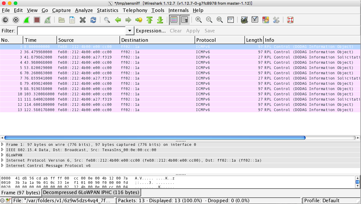Toggle packet list colorization
The image size is (361, 204).
(x=173, y=20)
